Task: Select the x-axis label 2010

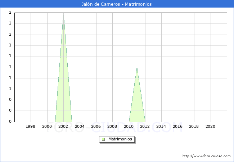Action: pyautogui.click(x=129, y=126)
